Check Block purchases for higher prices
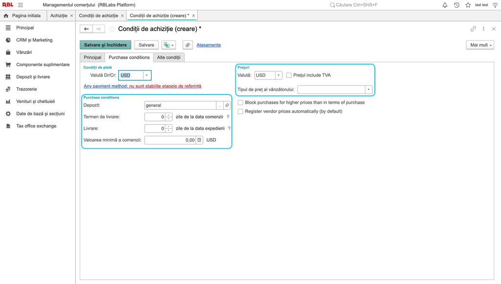The width and height of the screenshot is (501, 284). (x=241, y=103)
